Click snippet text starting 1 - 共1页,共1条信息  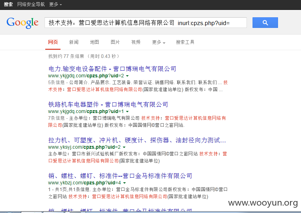tap(138, 193)
